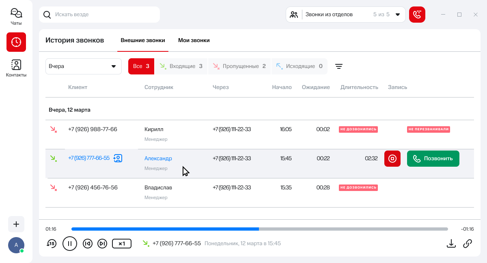
Task: Stop the recording in Alexander's row
Action: click(392, 159)
